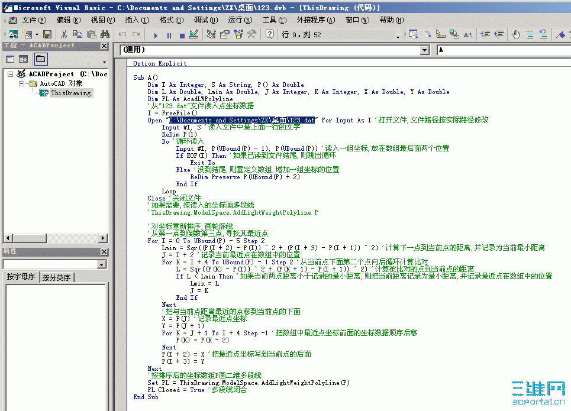Open the 工具(T) menu
This screenshot has width=571, height=411.
pos(274,20)
